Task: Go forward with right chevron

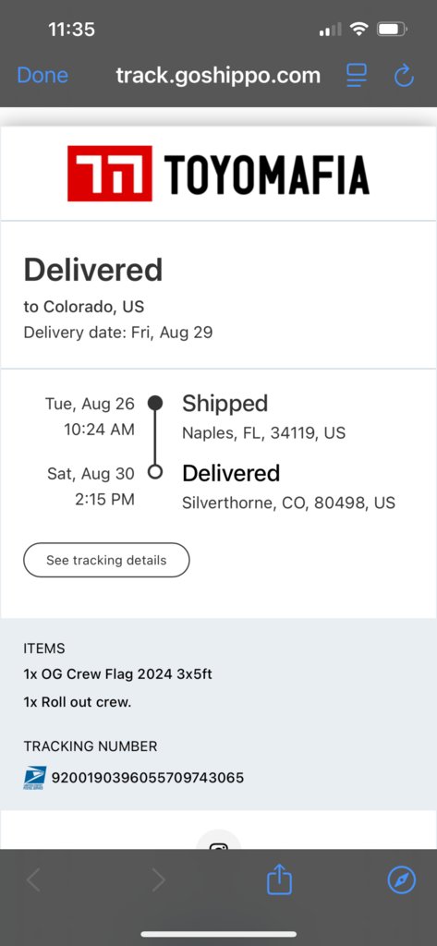Action: [158, 880]
